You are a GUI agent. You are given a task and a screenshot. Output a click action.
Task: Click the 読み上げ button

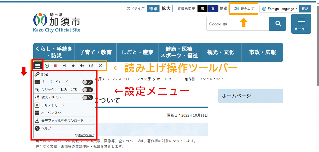coord(243,8)
